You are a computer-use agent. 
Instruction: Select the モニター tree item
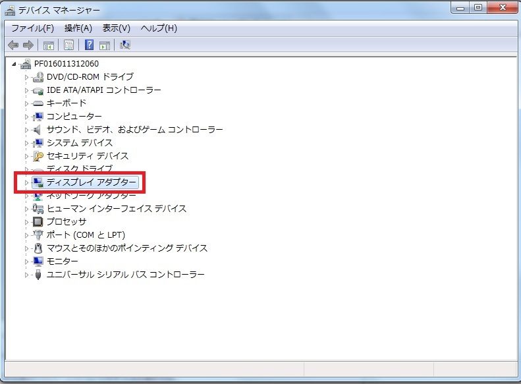click(x=61, y=261)
